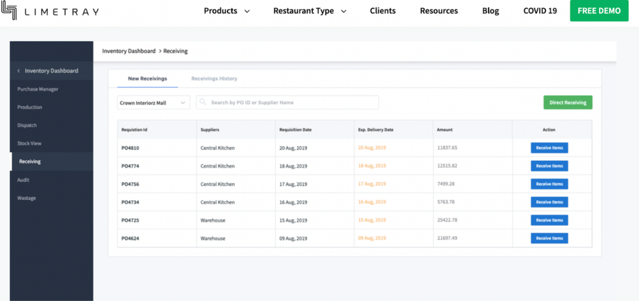The width and height of the screenshot is (639, 301).
Task: Open the Resources nav item
Action: (439, 11)
